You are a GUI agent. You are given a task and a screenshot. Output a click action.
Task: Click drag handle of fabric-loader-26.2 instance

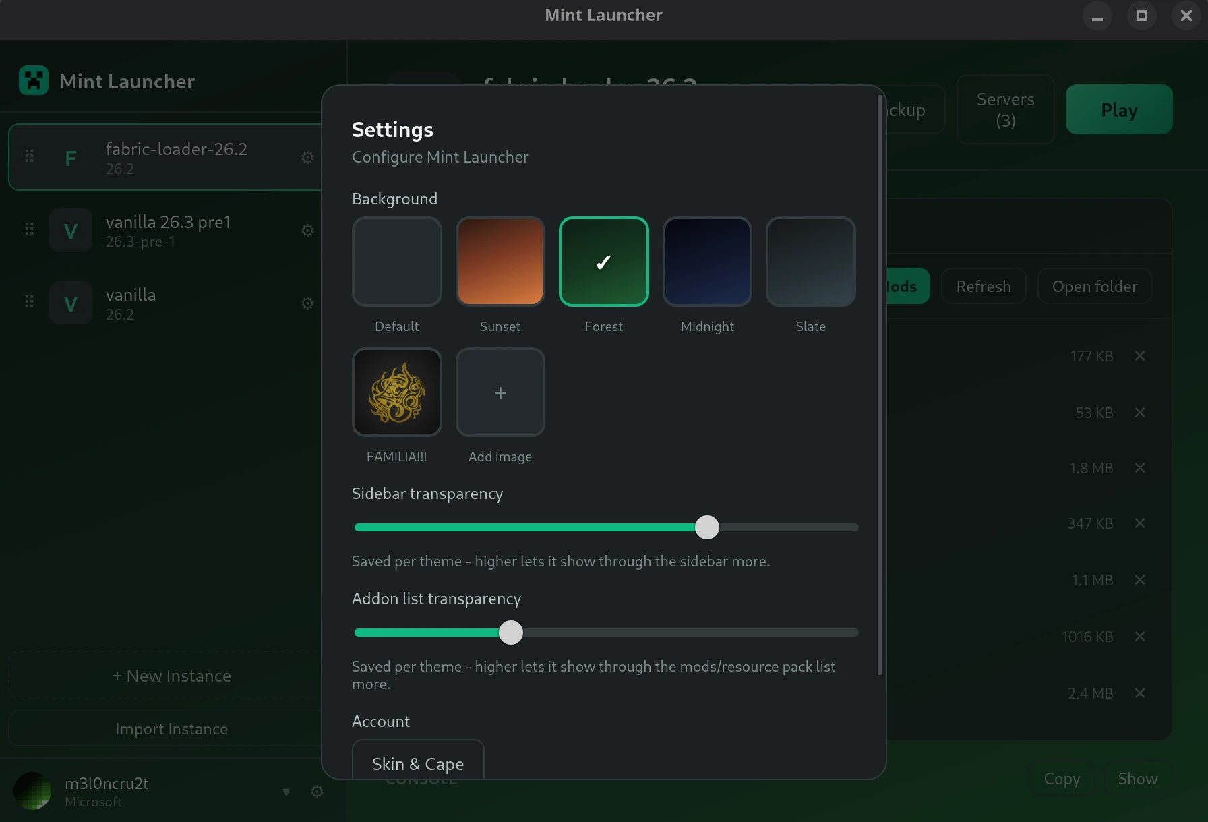(29, 156)
